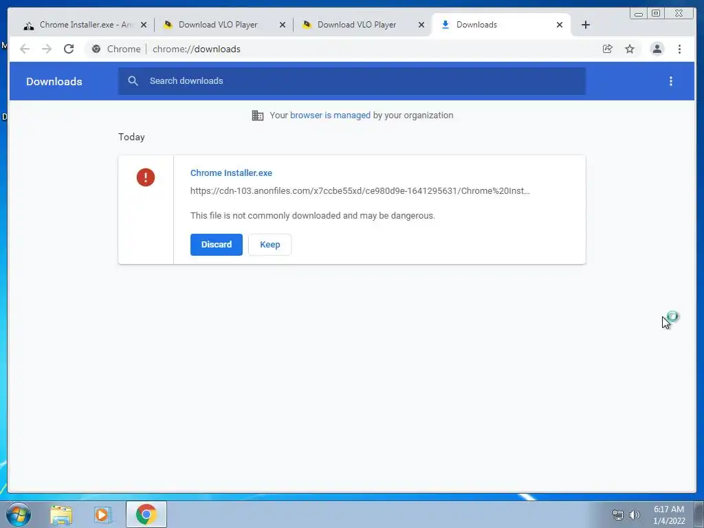Open Chrome's three-dot main menu
This screenshot has height=528, width=704.
click(679, 49)
